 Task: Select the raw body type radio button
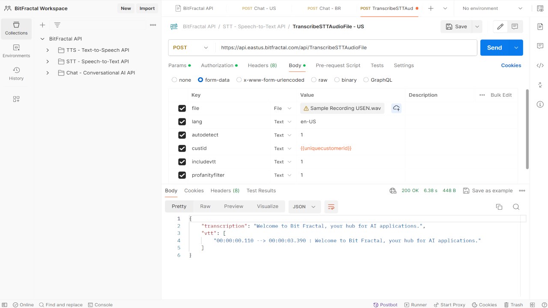click(314, 80)
